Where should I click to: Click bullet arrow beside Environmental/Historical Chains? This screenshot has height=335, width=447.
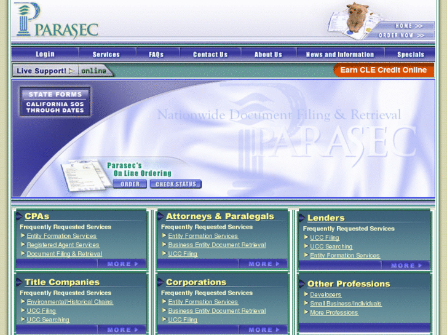(x=23, y=301)
